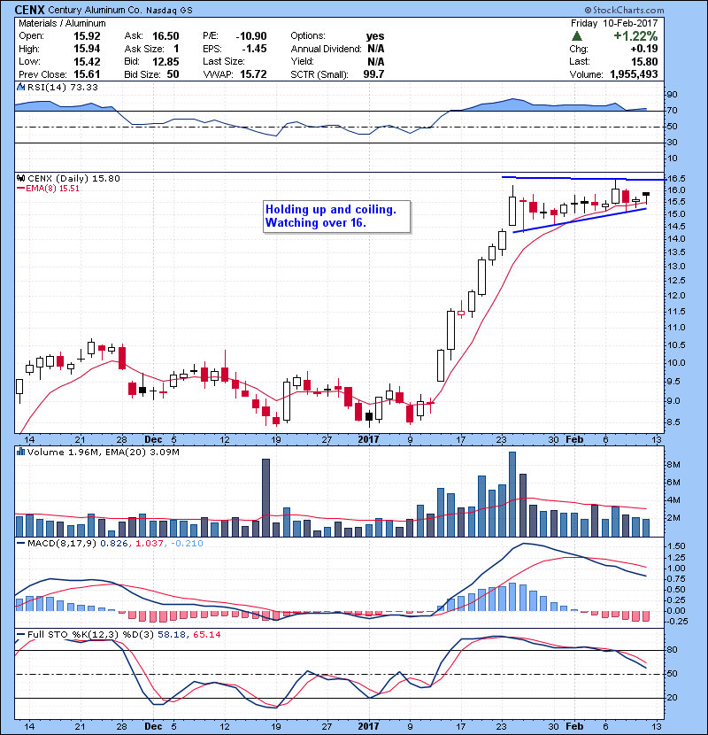Click the Volume panel bar-chart icon
This screenshot has width=708, height=735.
pyautogui.click(x=20, y=452)
